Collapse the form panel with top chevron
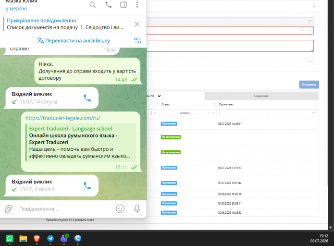334x246 pixels. click(x=314, y=7)
